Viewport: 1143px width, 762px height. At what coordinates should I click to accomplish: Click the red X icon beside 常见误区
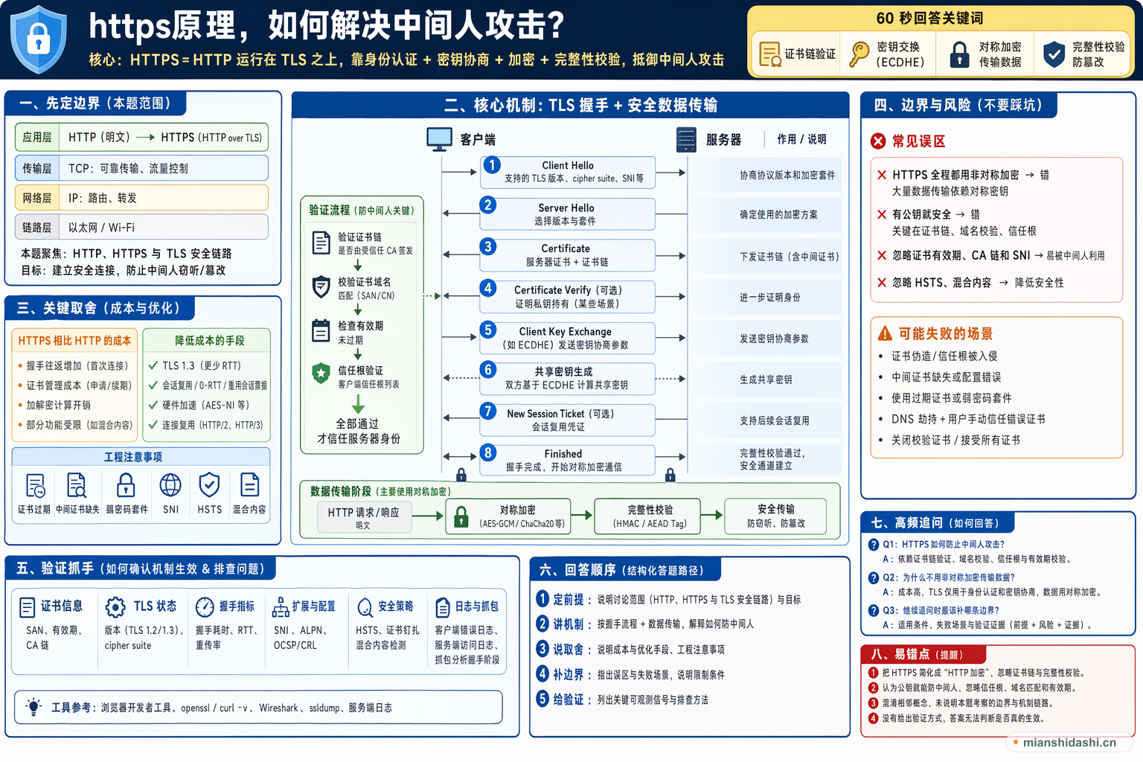tap(878, 141)
